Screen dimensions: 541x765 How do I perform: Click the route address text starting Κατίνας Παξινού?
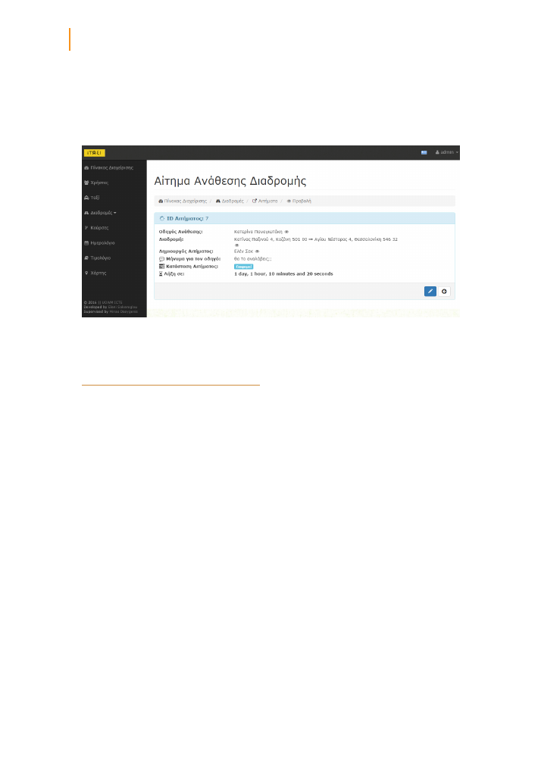(x=316, y=239)
